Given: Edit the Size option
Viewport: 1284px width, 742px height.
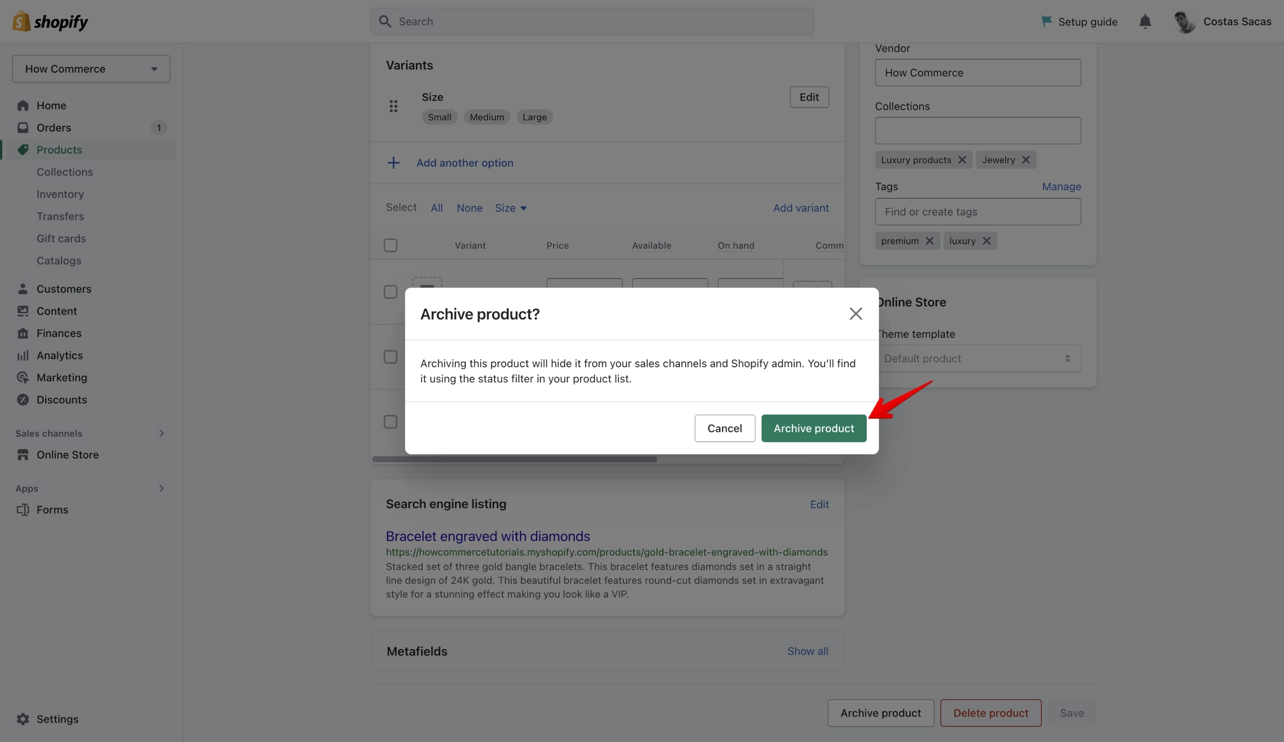Looking at the screenshot, I should 809,97.
